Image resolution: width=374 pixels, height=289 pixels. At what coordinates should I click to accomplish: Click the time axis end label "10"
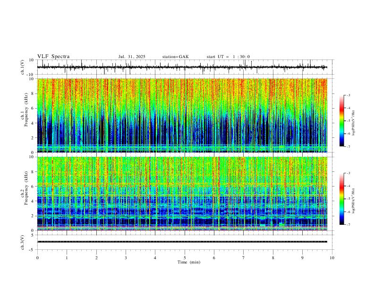coord(332,258)
